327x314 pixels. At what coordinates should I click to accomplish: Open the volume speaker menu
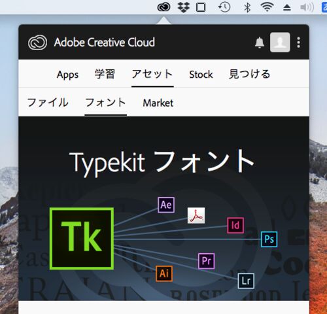click(x=307, y=7)
